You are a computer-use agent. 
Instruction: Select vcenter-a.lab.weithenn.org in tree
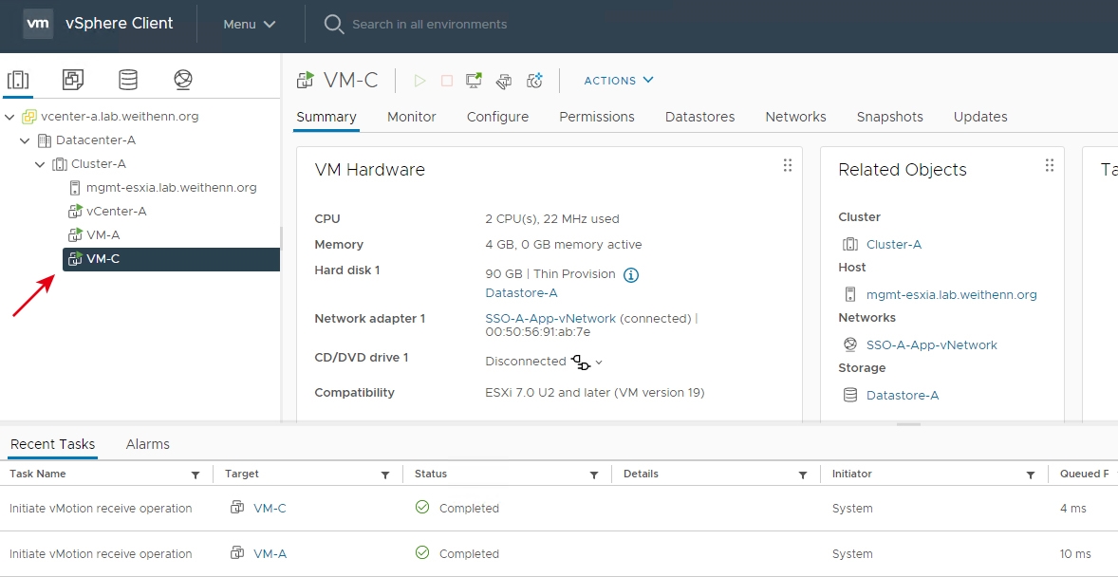(120, 117)
